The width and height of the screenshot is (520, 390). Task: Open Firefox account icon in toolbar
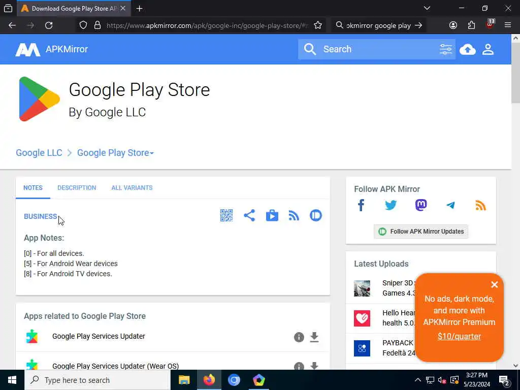pyautogui.click(x=453, y=25)
